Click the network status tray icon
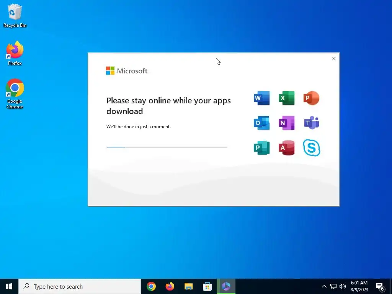The image size is (392, 294). [x=333, y=286]
